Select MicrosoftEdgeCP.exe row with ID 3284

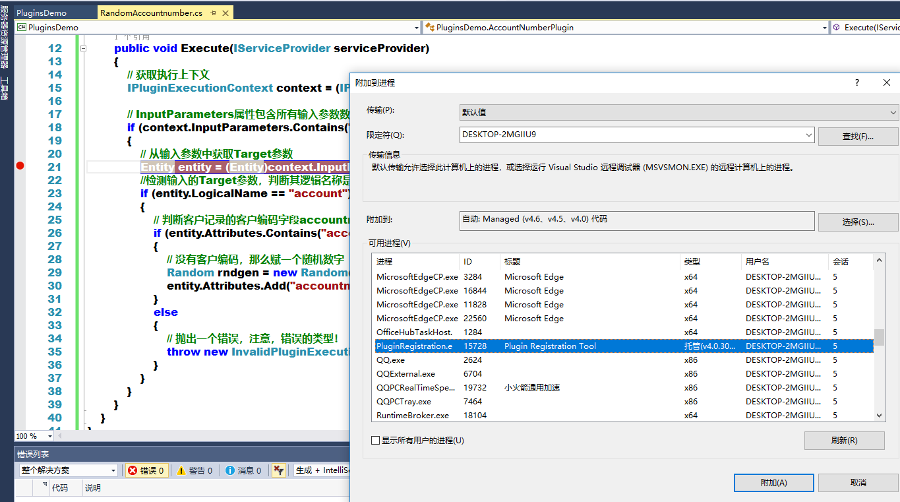point(622,277)
